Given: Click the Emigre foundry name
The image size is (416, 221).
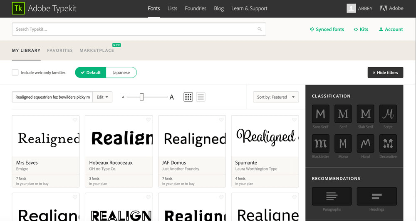Looking at the screenshot, I should coord(22,169).
